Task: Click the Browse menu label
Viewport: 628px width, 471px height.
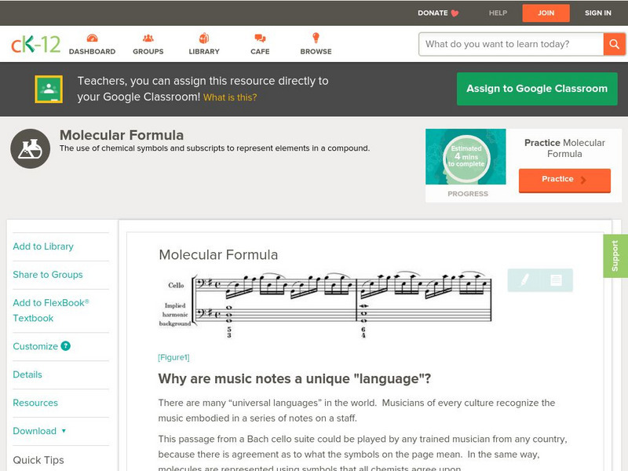Action: 316,52
